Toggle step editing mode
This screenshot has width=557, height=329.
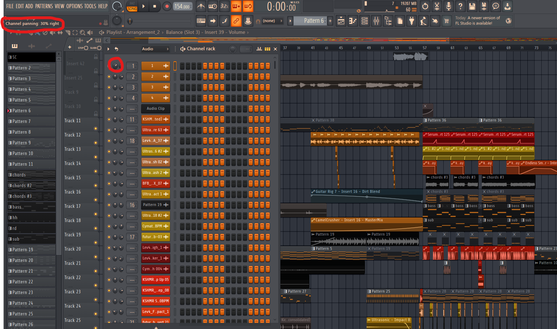[x=225, y=21]
